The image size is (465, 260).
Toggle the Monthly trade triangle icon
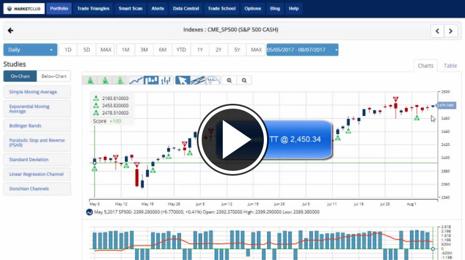(x=89, y=80)
